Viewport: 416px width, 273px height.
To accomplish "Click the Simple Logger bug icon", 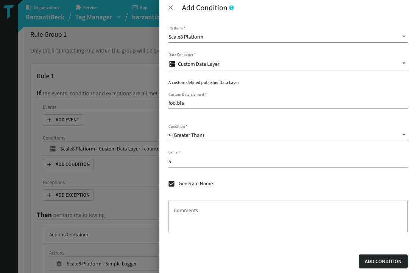I will 59,264.
